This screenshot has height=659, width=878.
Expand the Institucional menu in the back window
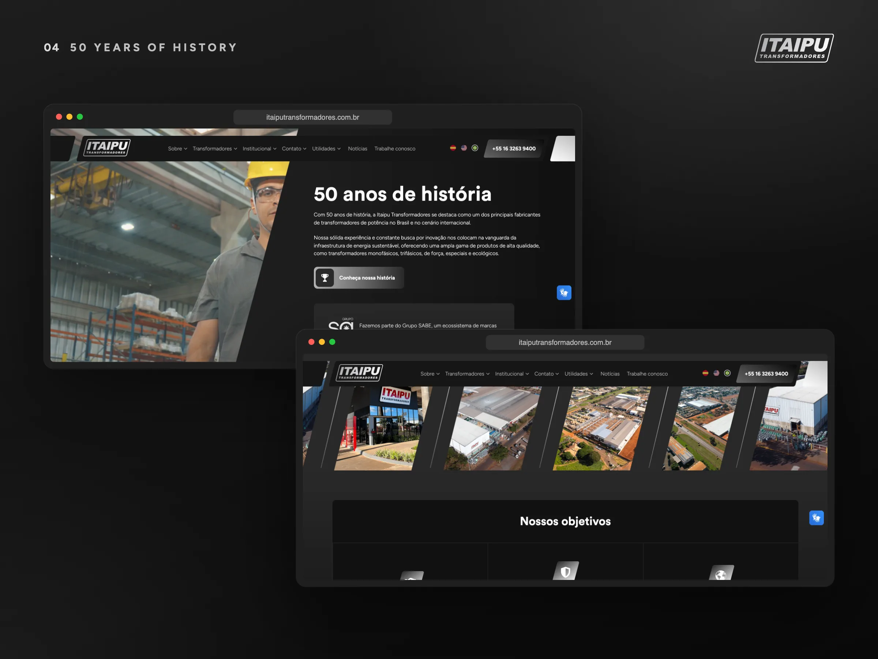tap(260, 149)
